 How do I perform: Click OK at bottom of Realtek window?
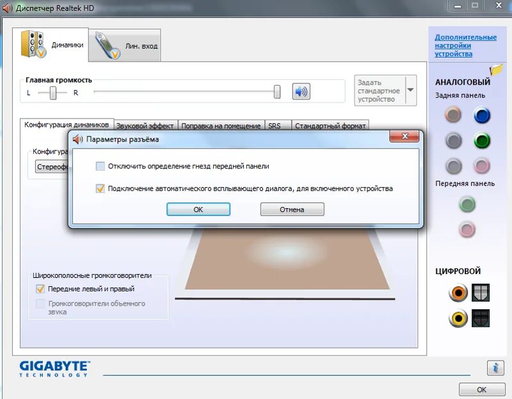point(482,389)
